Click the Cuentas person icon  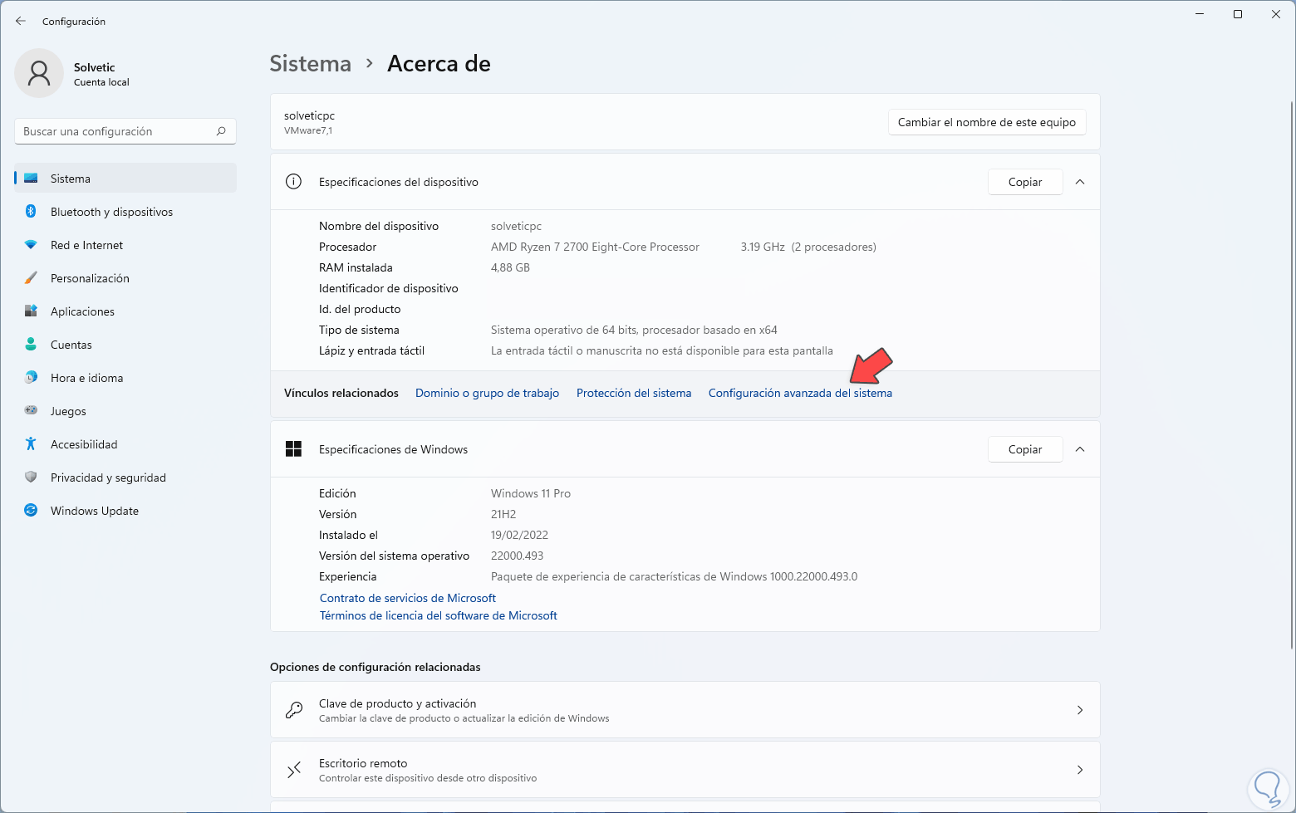(31, 345)
